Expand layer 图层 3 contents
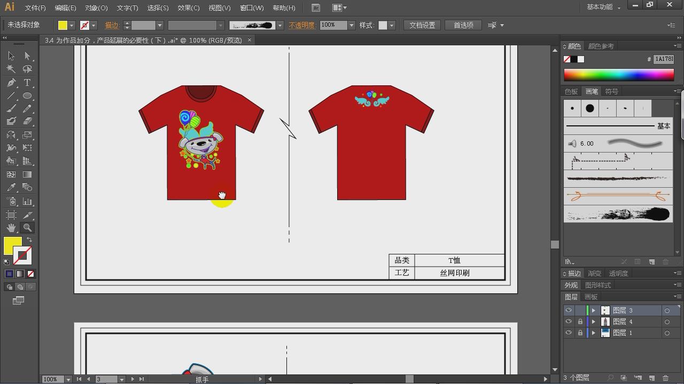Screen dimensions: 684x384 tap(593, 310)
